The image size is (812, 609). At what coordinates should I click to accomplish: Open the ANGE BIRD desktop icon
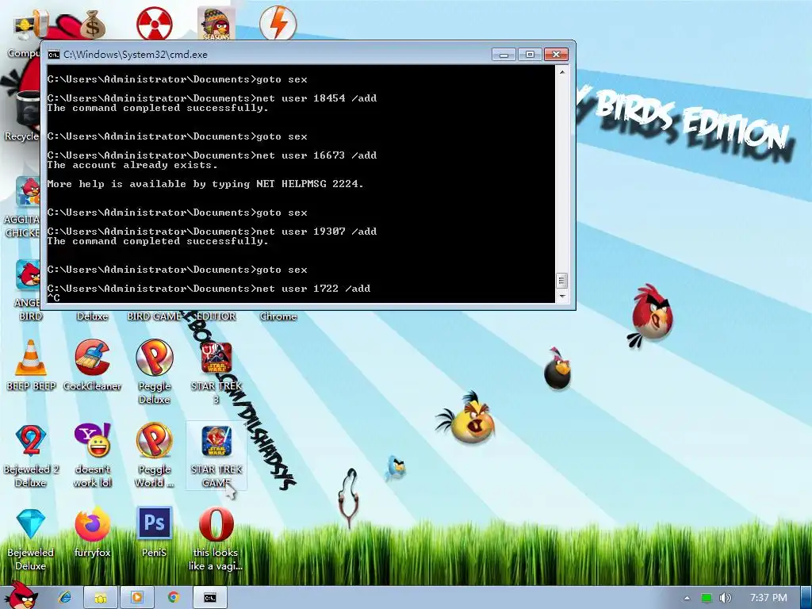[x=29, y=290]
